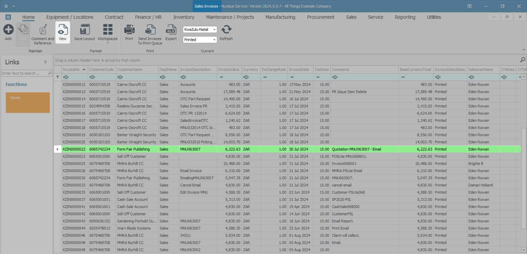The width and height of the screenshot is (527, 254).
Task: Open the grid search magnifier
Action: coord(523,60)
